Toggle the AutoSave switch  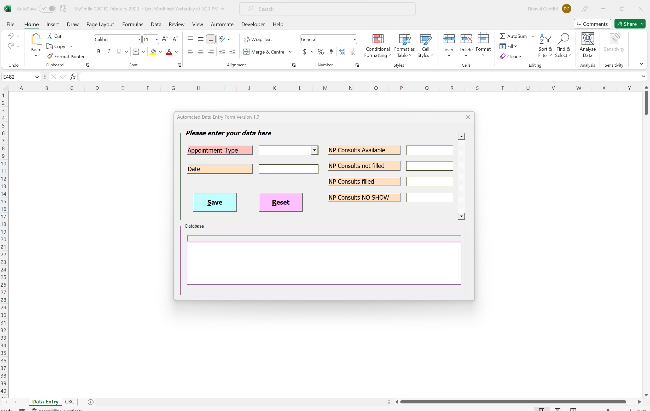click(48, 9)
